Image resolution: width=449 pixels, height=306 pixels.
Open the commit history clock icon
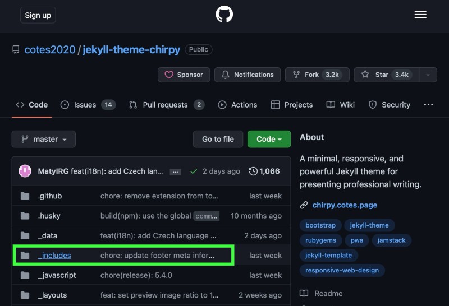(254, 171)
